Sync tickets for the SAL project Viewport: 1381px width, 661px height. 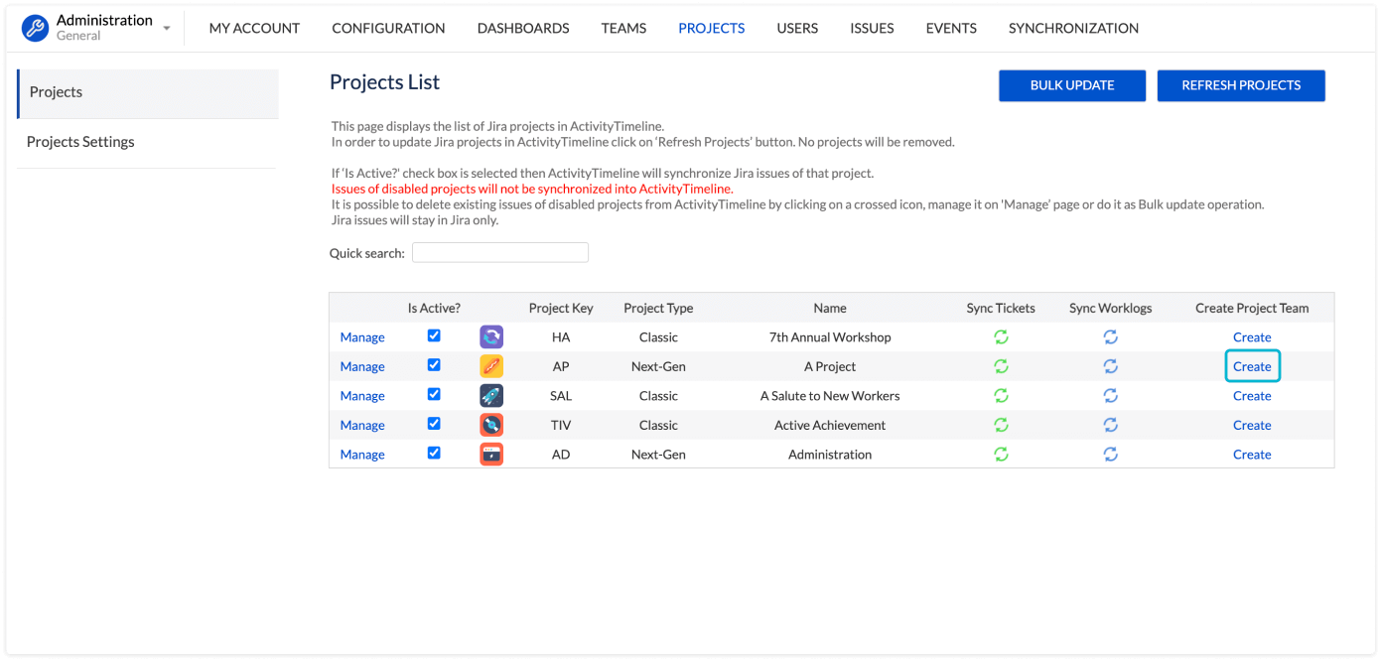[x=1001, y=395]
